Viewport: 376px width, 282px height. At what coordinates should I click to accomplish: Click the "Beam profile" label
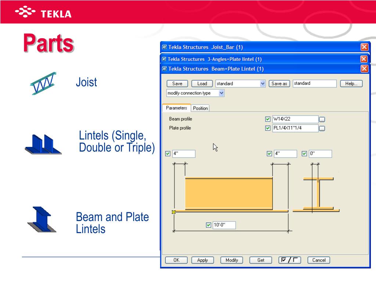click(x=181, y=119)
